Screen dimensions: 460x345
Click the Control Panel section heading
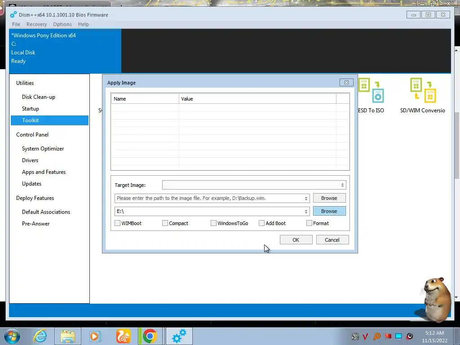32,135
